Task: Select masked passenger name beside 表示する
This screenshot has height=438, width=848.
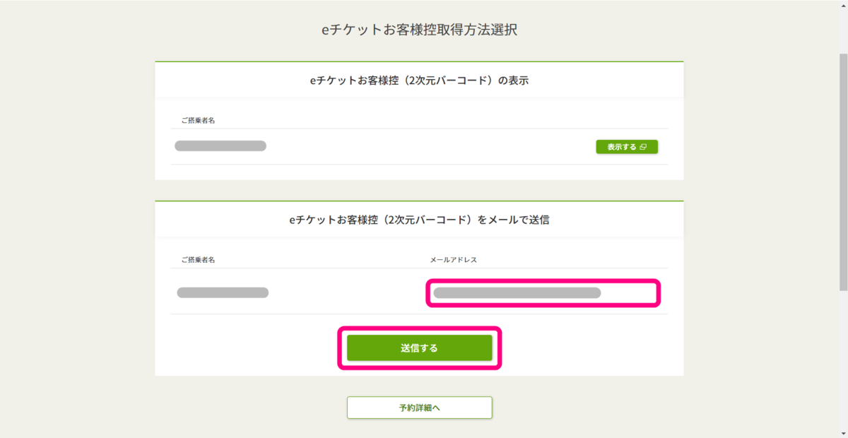Action: click(x=220, y=146)
